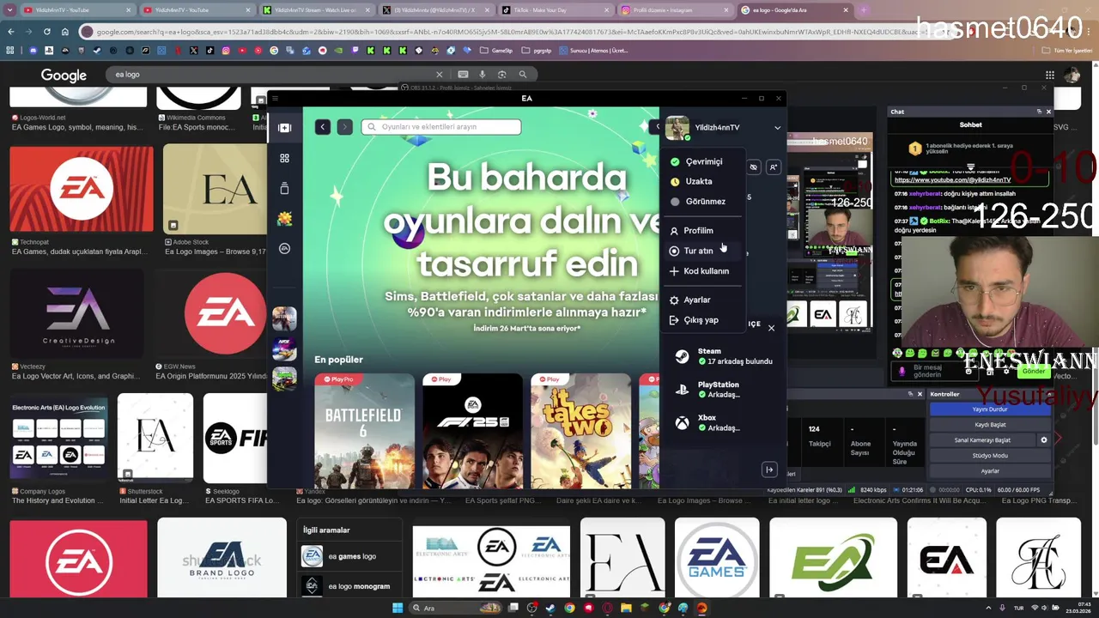Screen dimensions: 1099x618
Task: Open the Chrome icon on taskbar
Action: click(569, 608)
